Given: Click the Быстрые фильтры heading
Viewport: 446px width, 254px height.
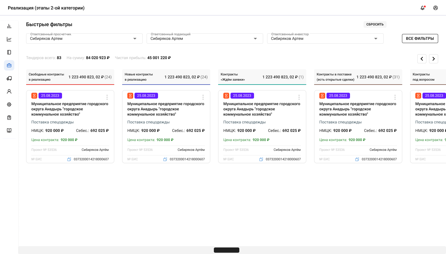Looking at the screenshot, I should point(49,24).
